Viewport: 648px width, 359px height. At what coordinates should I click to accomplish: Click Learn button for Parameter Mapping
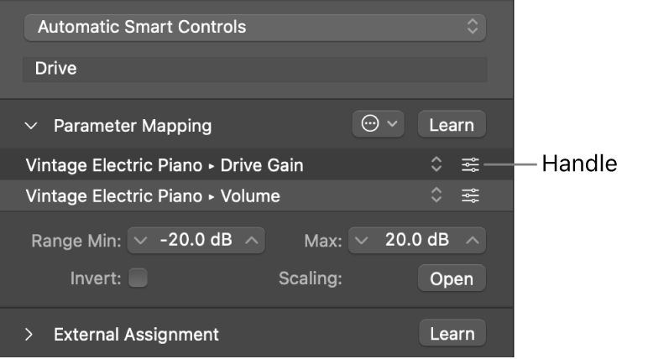(452, 124)
